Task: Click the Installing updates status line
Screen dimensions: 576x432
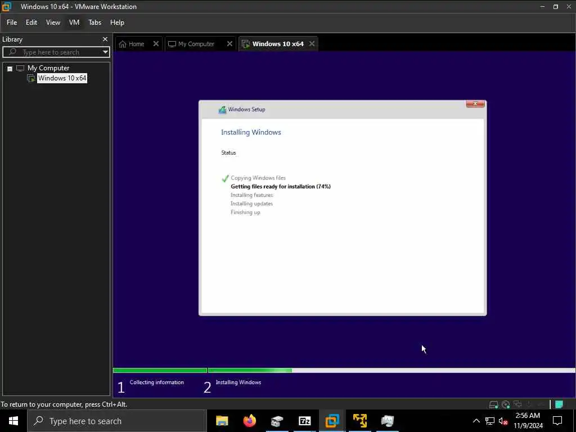Action: point(251,204)
